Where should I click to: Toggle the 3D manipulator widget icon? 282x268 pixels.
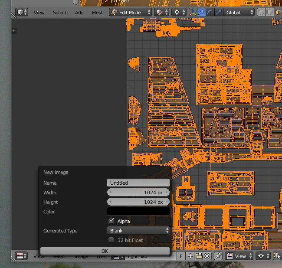(x=193, y=13)
